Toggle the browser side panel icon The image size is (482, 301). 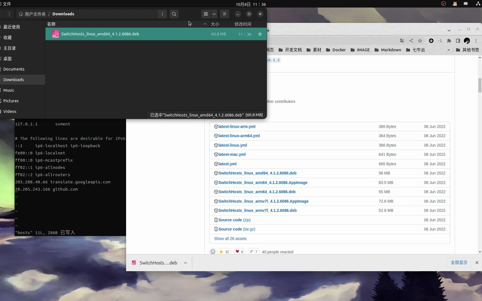[458, 41]
